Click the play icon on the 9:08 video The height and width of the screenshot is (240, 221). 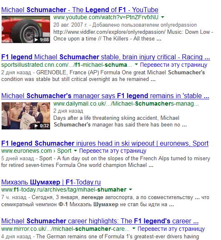pos(36,40)
